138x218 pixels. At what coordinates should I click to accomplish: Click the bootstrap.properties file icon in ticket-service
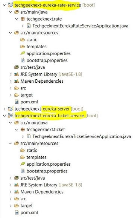[23, 171]
